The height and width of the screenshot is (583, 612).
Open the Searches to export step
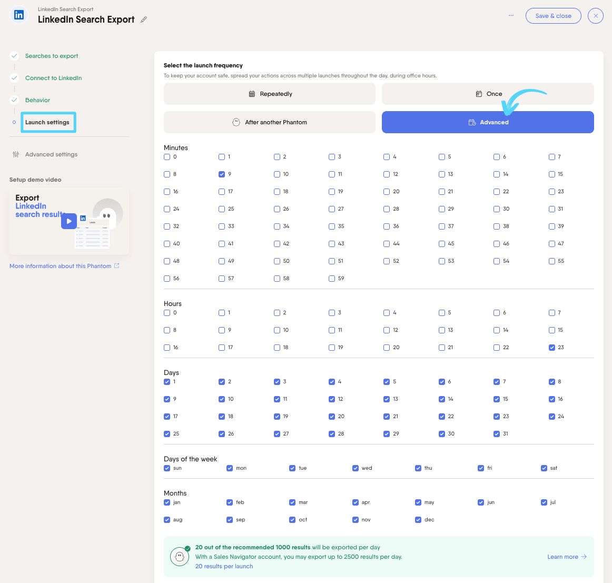(x=52, y=56)
